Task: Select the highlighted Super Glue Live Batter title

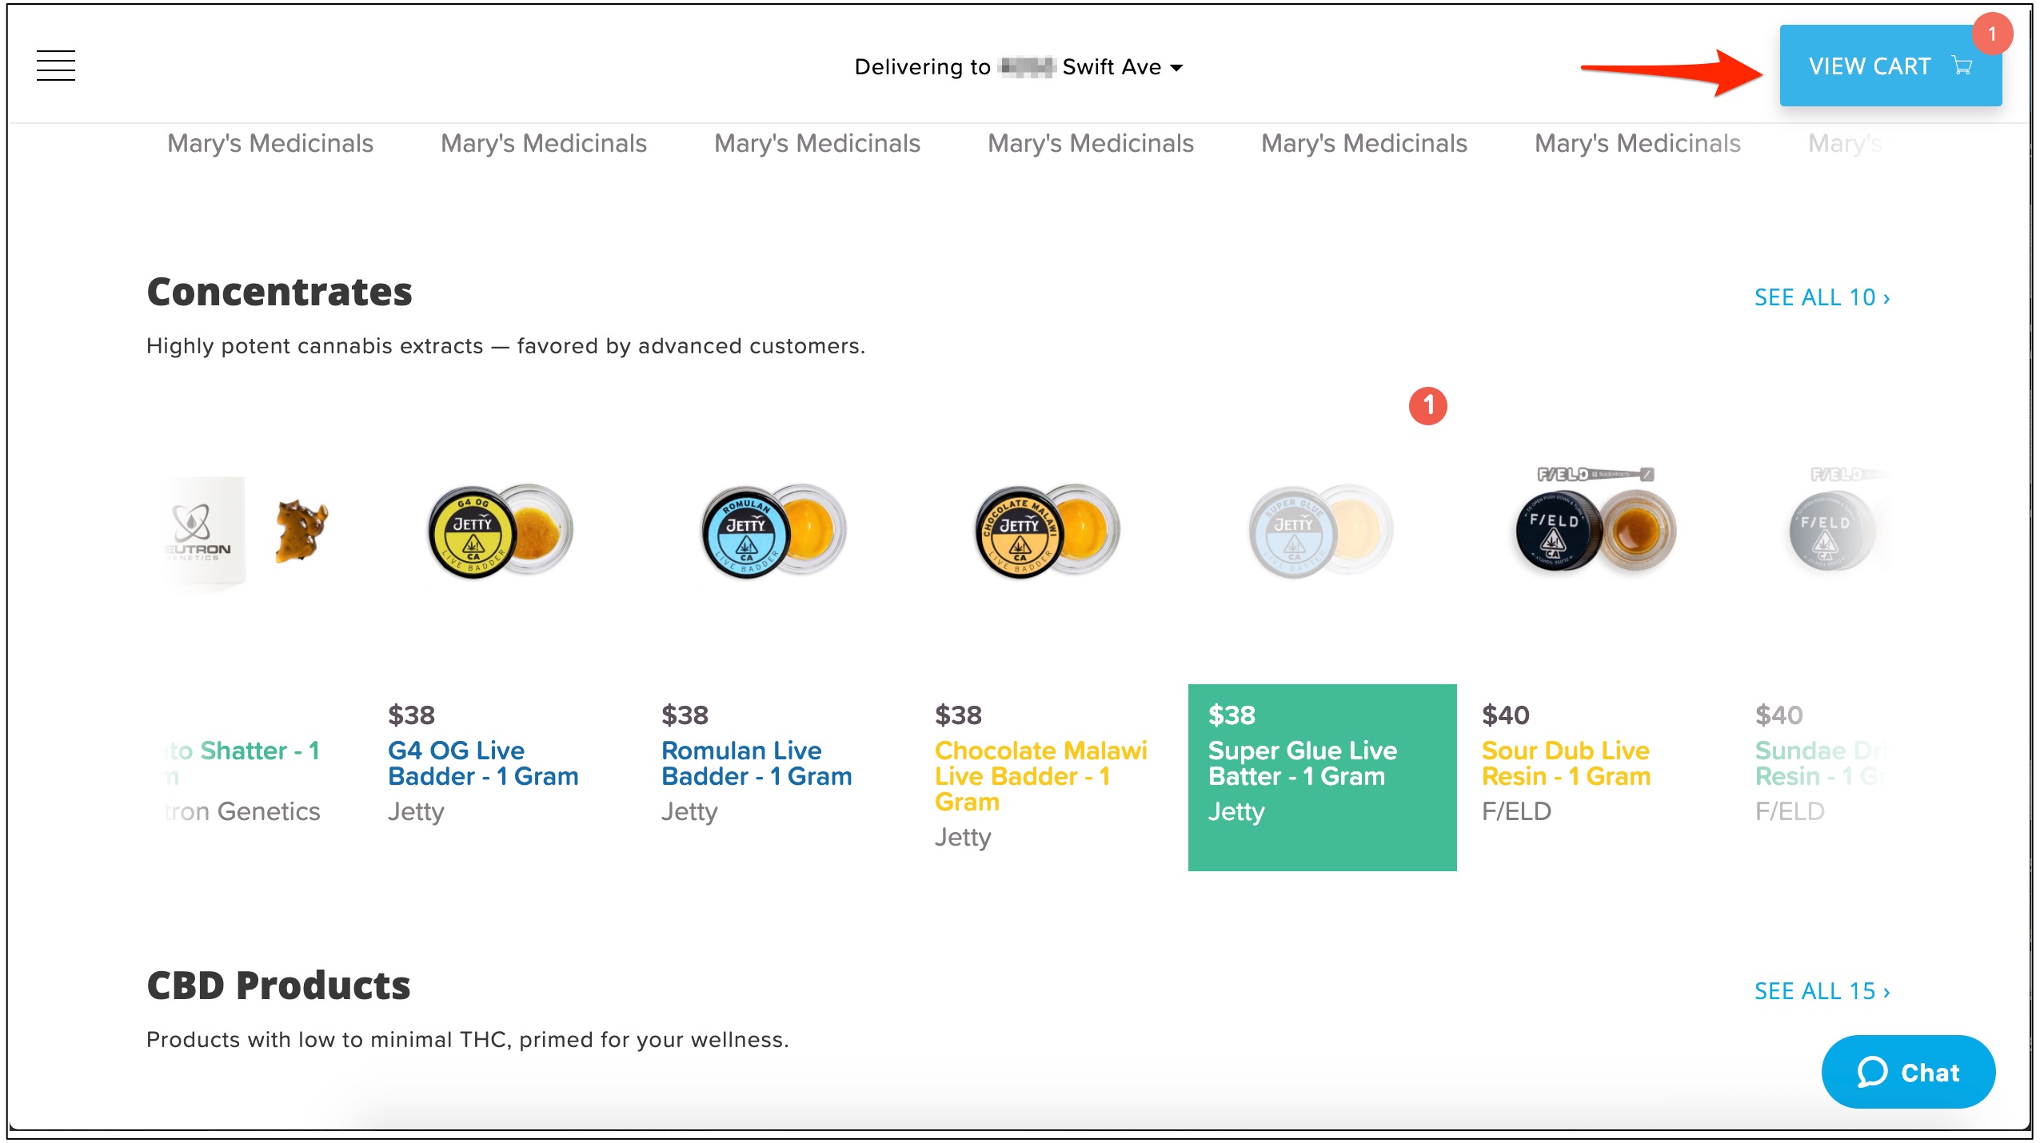Action: 1303,763
